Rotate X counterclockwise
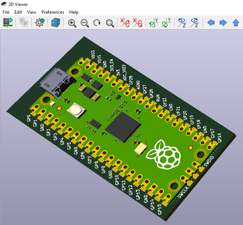Screen dimensions: 243x225 click(138, 23)
